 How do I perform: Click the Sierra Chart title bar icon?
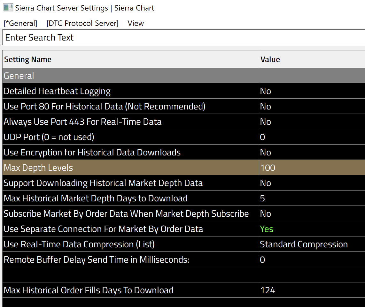coord(8,8)
